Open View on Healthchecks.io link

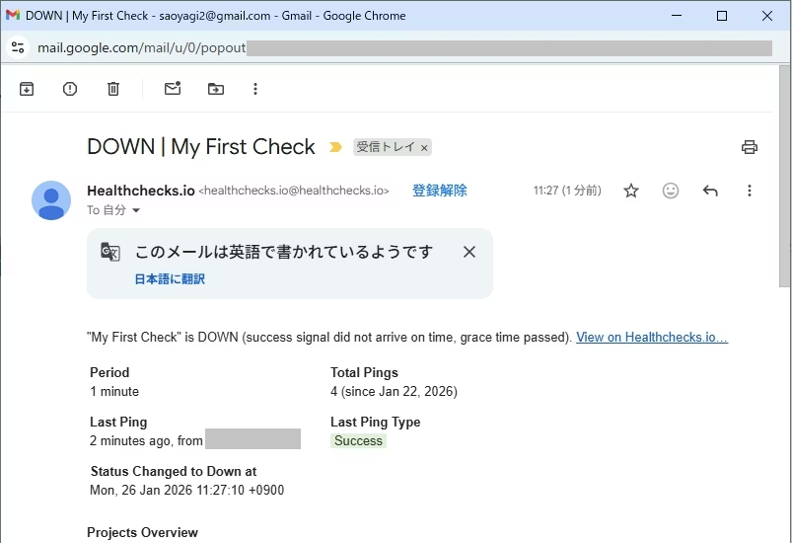(652, 338)
